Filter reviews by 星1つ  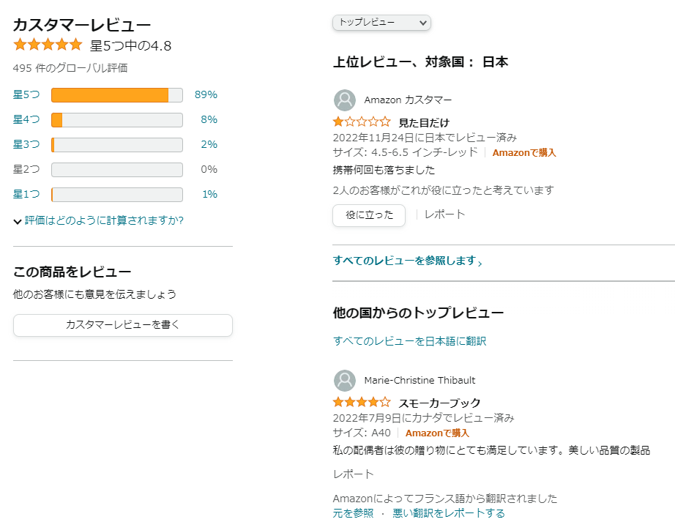click(x=26, y=194)
